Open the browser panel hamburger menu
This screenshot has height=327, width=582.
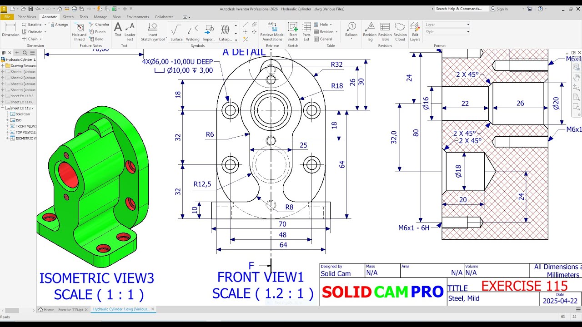click(x=32, y=53)
